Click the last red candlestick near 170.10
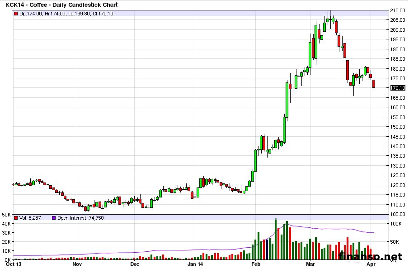 pos(374,84)
